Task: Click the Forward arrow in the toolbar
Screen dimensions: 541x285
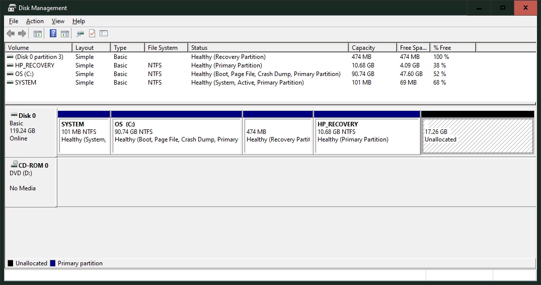Action: (22, 34)
